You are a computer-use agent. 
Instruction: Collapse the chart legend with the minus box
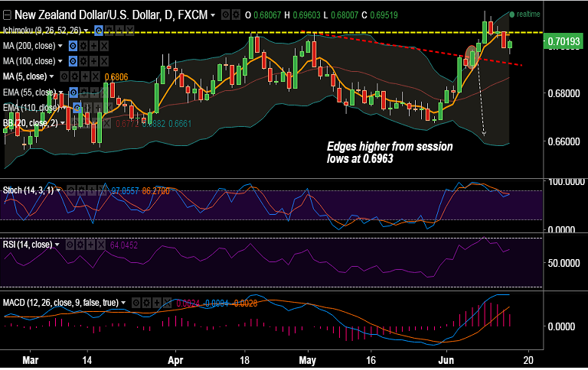(x=6, y=15)
